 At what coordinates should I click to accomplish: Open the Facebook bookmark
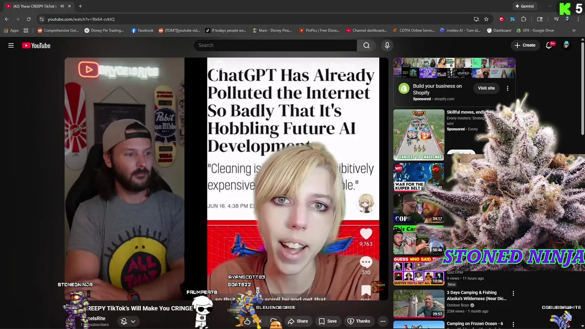click(x=143, y=31)
